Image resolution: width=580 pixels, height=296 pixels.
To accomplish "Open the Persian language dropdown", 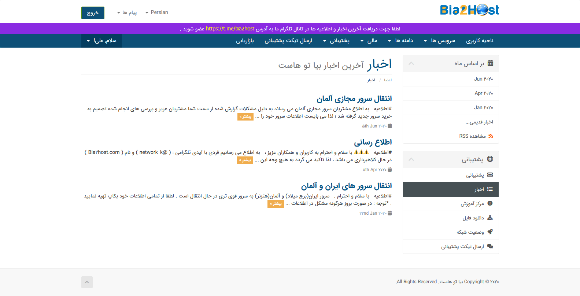I will pos(156,12).
